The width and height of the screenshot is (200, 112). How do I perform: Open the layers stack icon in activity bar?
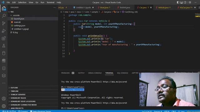pyautogui.click(x=4, y=76)
